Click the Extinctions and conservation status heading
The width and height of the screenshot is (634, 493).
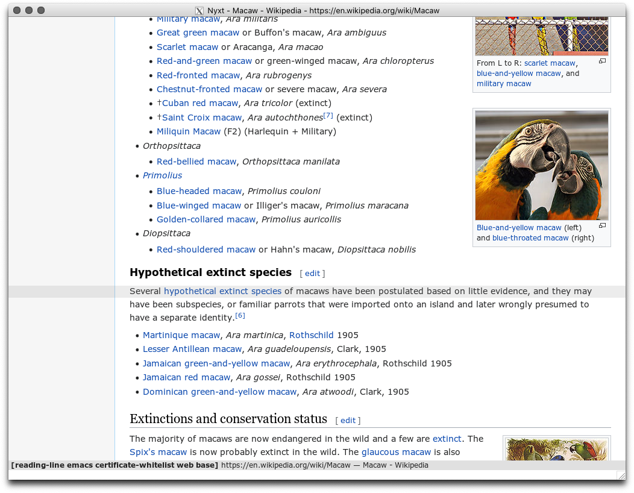[x=228, y=419]
